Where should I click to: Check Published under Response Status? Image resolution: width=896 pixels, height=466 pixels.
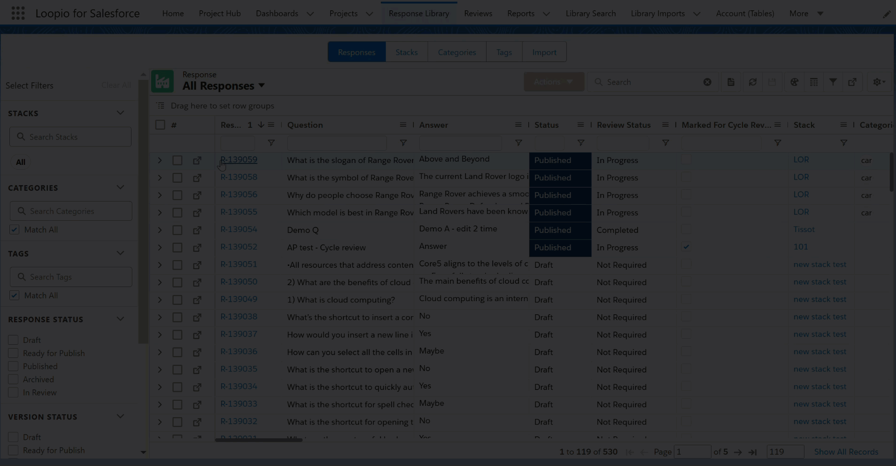pos(13,366)
